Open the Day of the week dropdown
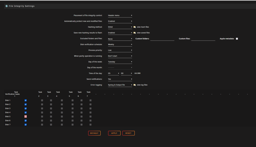The width and height of the screenshot is (256, 147). [120, 62]
